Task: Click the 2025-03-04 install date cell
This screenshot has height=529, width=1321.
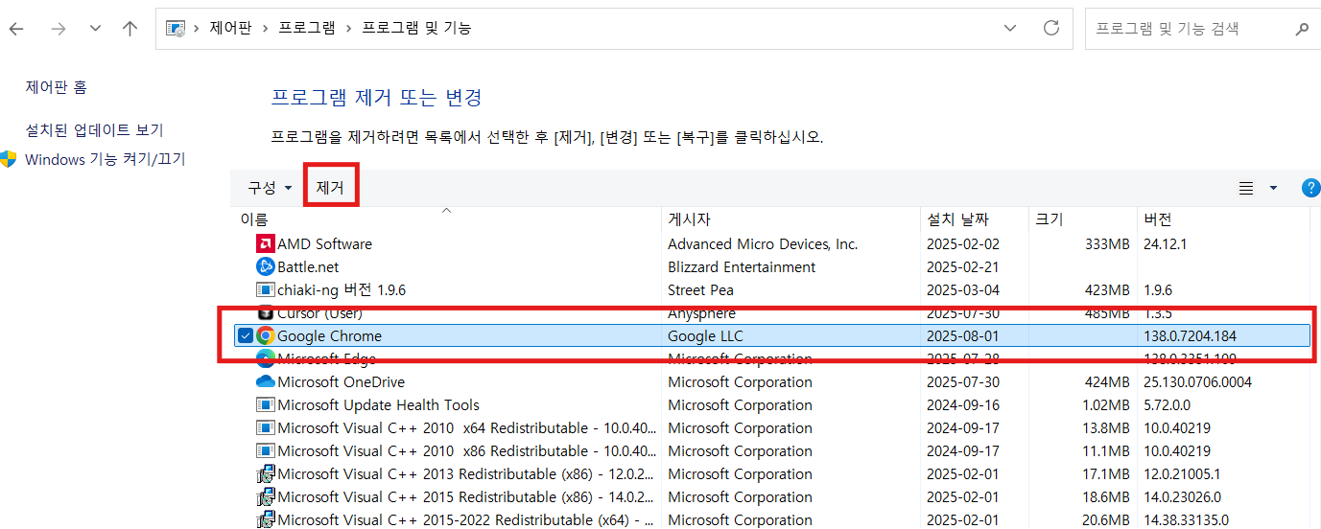Action: coord(962,290)
